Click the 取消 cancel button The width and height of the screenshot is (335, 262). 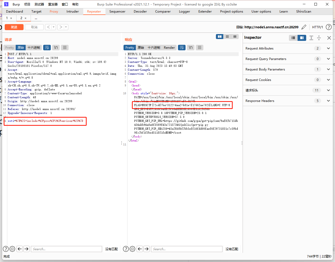[x=34, y=27]
